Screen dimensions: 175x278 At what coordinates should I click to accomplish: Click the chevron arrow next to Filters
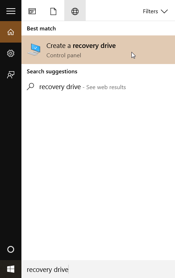coord(164,11)
